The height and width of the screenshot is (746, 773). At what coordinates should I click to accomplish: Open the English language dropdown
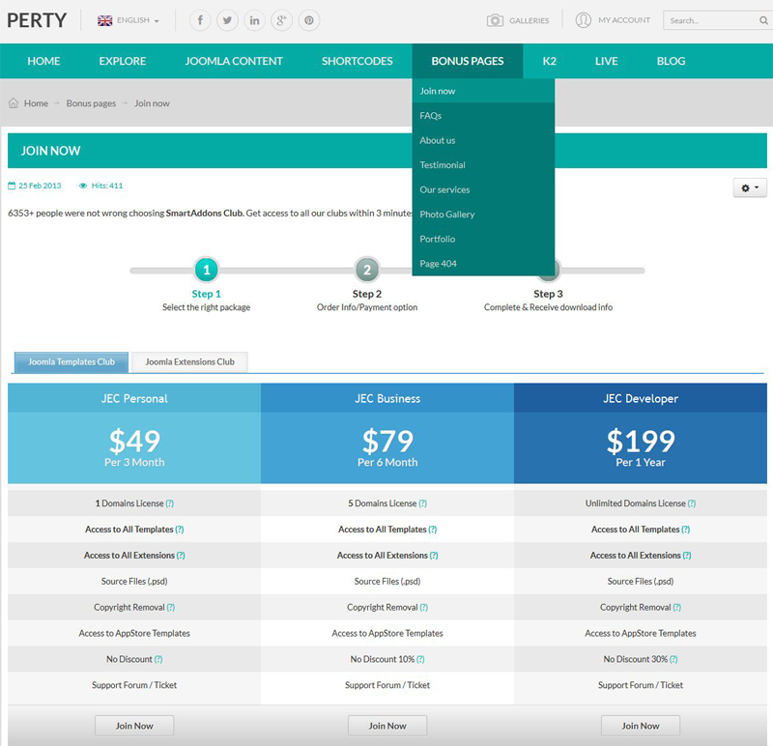[129, 20]
